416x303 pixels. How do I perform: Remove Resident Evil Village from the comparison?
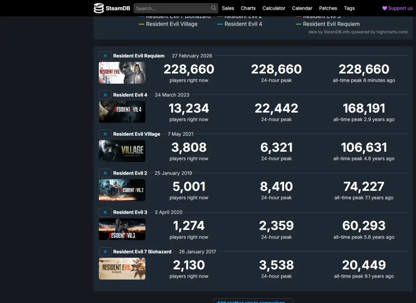tap(105, 134)
